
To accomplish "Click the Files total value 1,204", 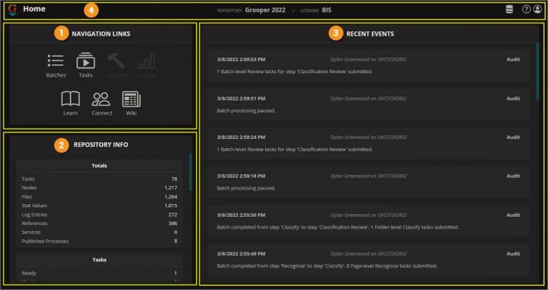I will pos(171,197).
